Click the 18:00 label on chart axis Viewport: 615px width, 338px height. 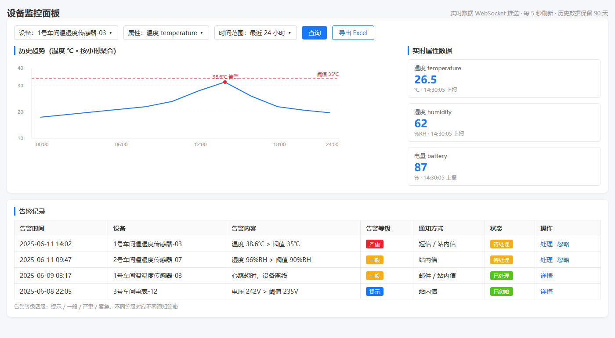(x=279, y=144)
